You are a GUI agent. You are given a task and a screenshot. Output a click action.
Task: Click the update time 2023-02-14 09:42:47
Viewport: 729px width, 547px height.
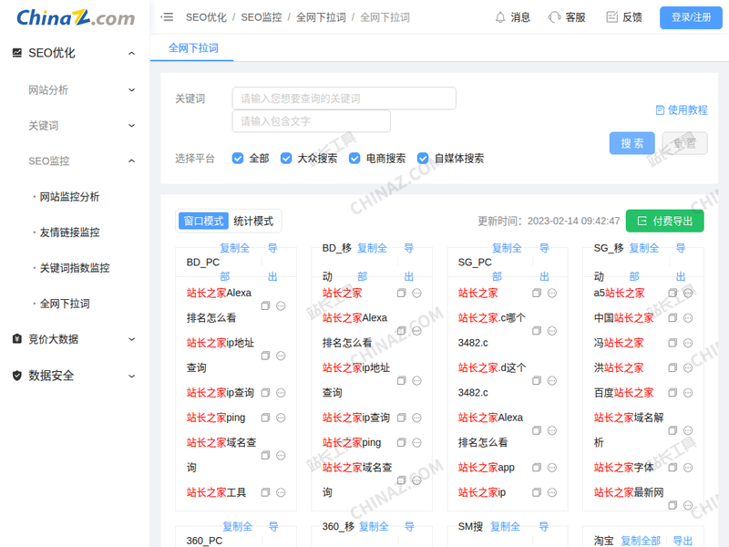[x=573, y=221]
